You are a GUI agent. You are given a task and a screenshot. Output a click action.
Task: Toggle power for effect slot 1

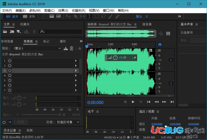click(10, 61)
